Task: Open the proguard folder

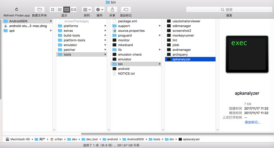Action: (136, 35)
